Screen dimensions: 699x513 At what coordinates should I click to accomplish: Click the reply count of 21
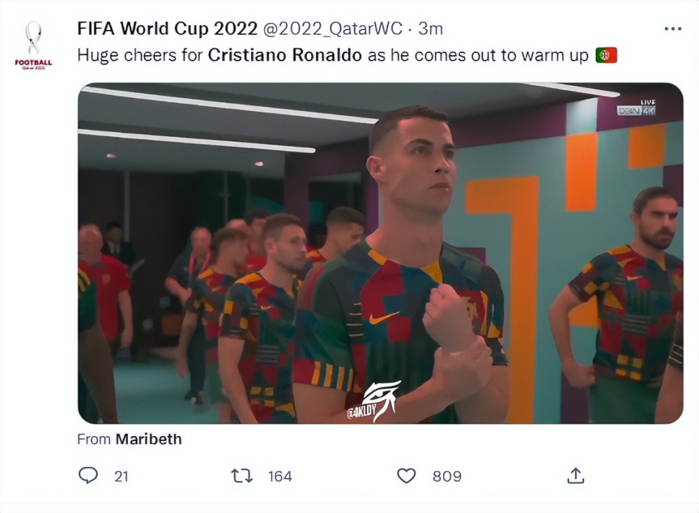click(x=121, y=477)
